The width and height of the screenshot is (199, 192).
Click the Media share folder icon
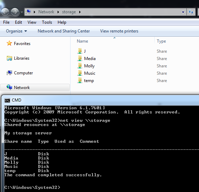[80, 58]
